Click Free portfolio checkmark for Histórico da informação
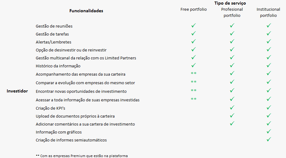Screen dimensions: 286x158 (193, 65)
